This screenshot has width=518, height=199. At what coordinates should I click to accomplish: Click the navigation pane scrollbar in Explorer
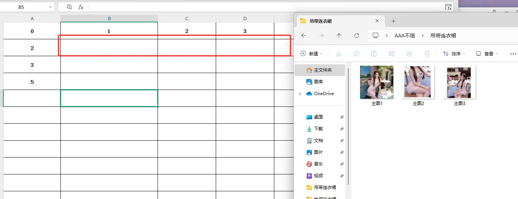pos(348,127)
